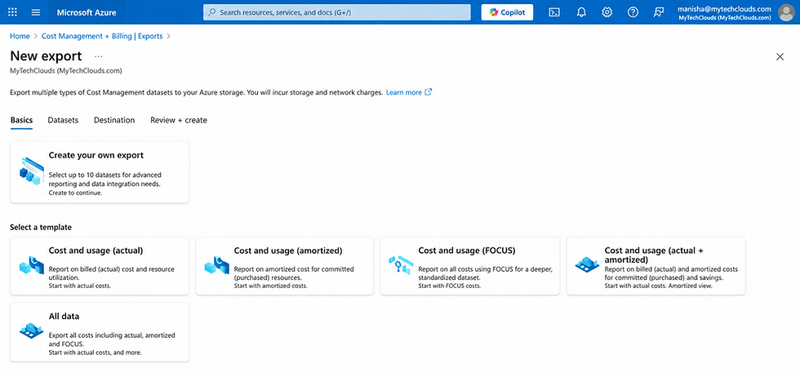Click the Create your own export illustration
This screenshot has width=800, height=377.
pos(32,171)
